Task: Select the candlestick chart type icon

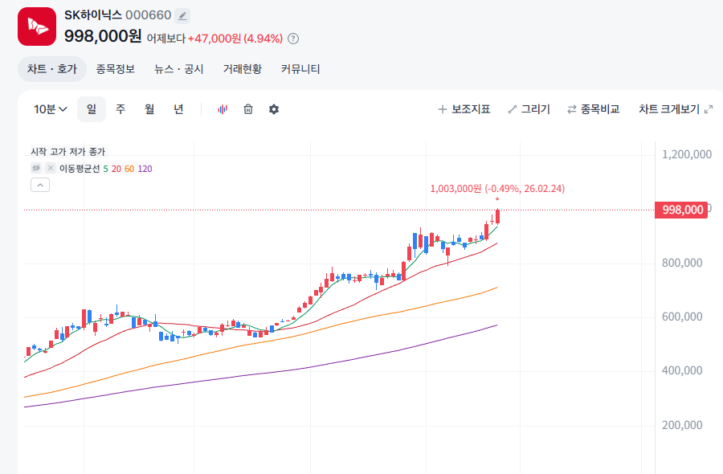Action: pyautogui.click(x=223, y=109)
